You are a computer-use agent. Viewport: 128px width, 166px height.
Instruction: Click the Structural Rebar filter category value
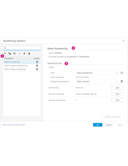click(82, 77)
